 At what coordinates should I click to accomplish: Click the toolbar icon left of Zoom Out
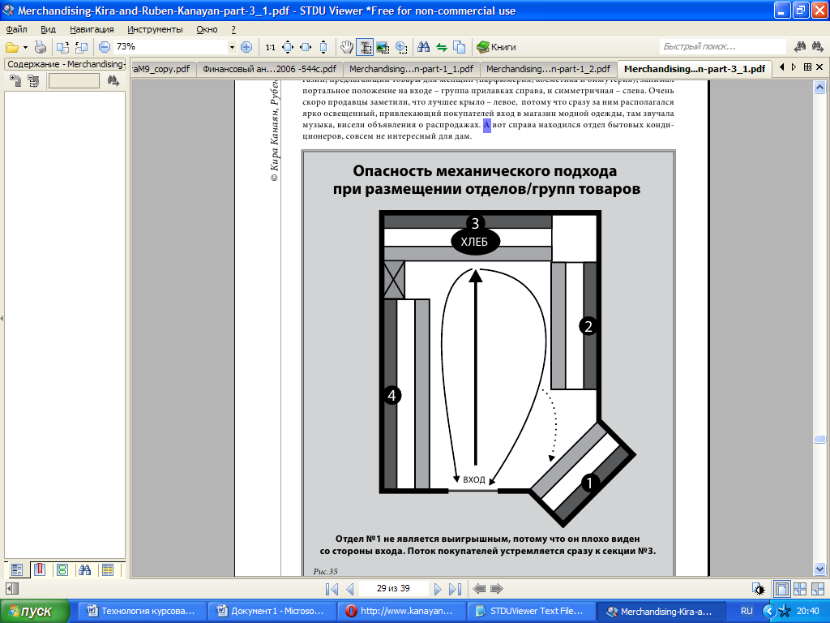(81, 47)
